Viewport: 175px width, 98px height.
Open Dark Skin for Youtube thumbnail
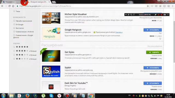pos(51,87)
